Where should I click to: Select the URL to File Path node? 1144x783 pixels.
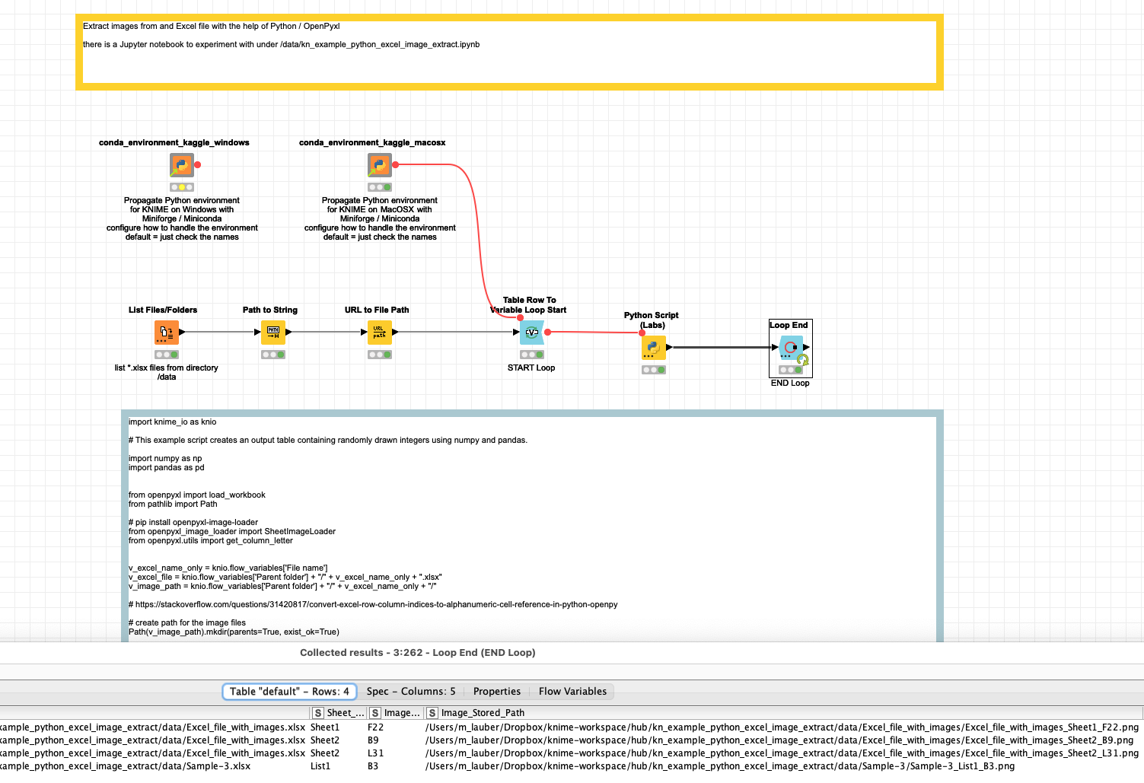click(x=380, y=333)
